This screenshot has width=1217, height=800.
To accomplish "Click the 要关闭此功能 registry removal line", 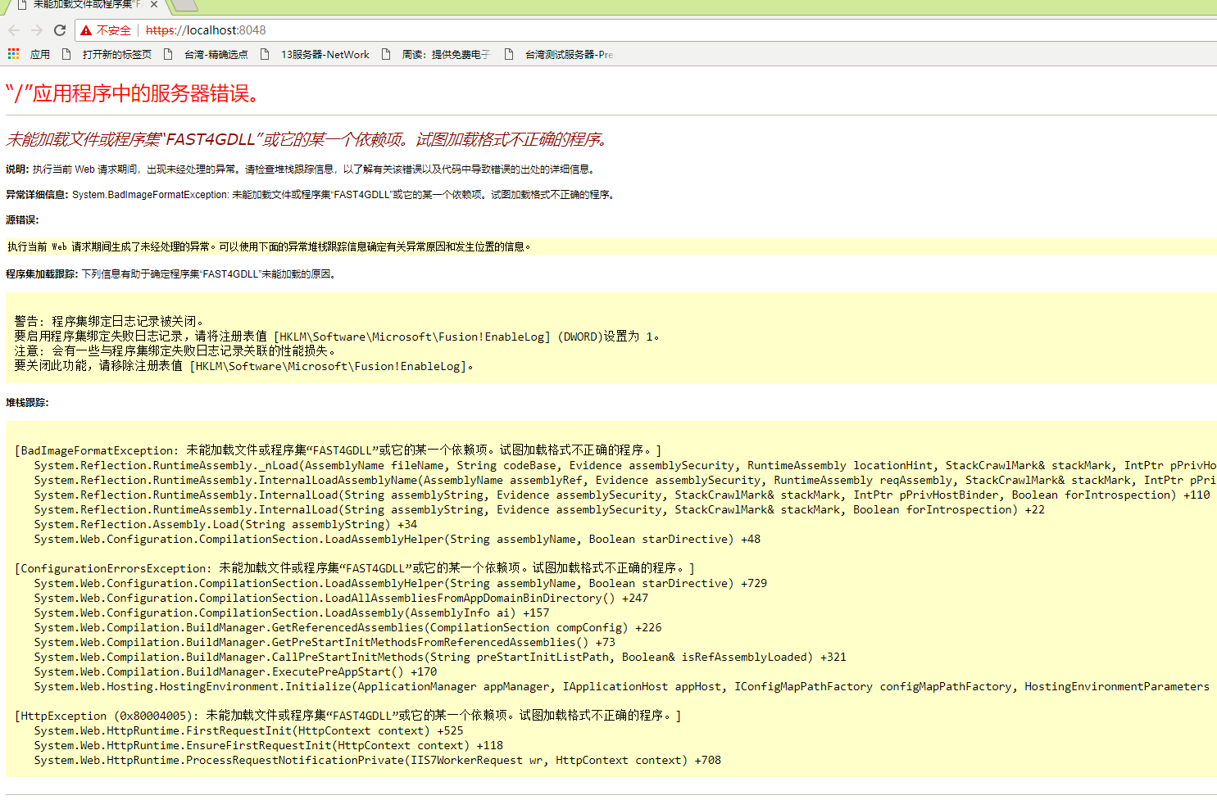I will click(244, 365).
